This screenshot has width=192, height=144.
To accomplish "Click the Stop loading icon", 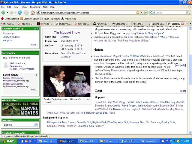I will pos(26,13).
